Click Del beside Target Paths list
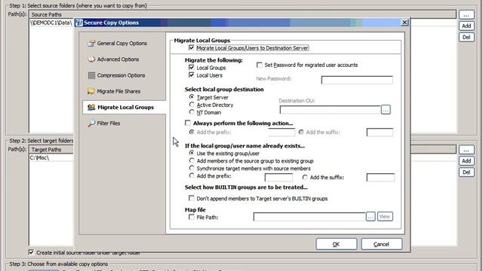Image resolution: width=483 pixels, height=271 pixels. [466, 172]
